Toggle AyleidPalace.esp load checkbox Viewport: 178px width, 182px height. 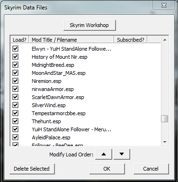click(16, 137)
